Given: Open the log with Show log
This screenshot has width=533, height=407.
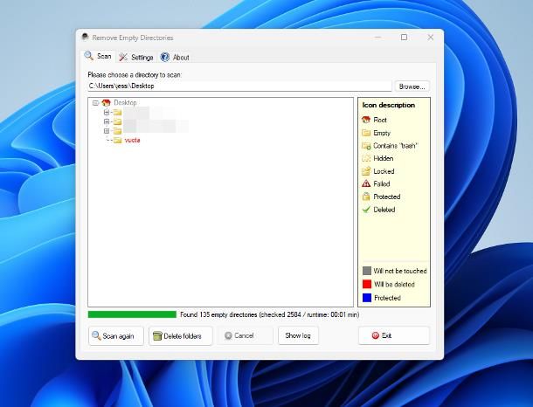Looking at the screenshot, I should [298, 335].
